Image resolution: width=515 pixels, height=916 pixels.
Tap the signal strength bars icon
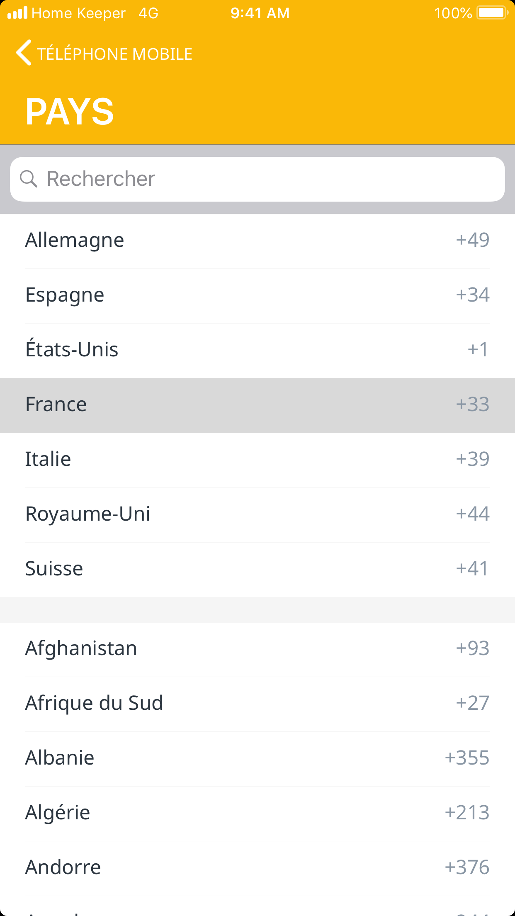click(x=17, y=13)
